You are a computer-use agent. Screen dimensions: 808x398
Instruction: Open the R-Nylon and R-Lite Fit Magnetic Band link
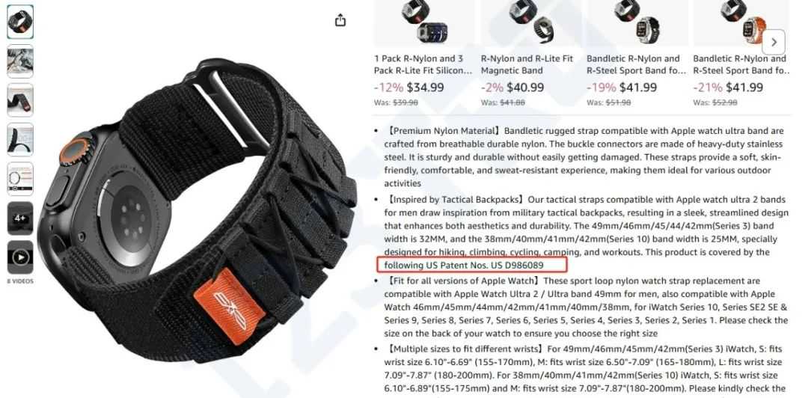pyautogui.click(x=527, y=64)
